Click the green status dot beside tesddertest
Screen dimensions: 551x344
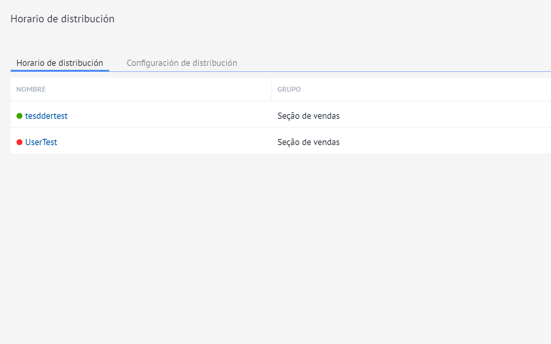[x=19, y=116]
